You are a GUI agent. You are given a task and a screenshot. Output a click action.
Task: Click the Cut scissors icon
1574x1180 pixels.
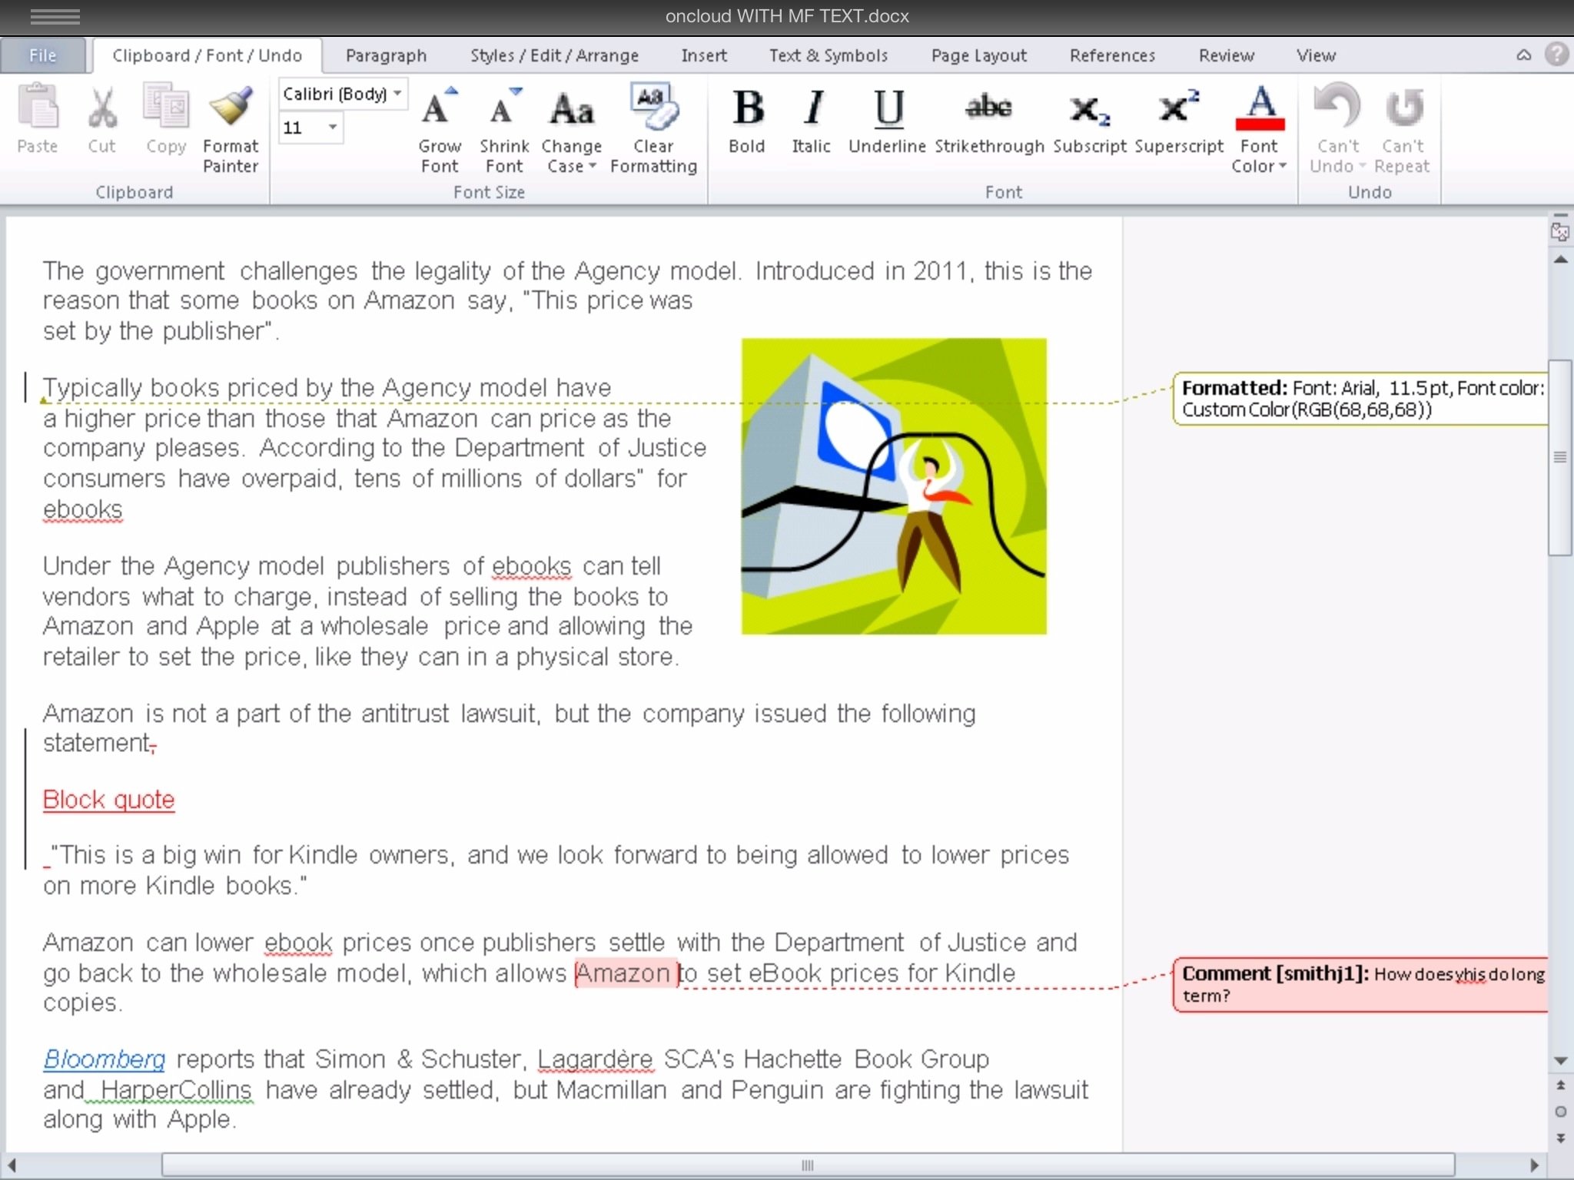click(101, 108)
